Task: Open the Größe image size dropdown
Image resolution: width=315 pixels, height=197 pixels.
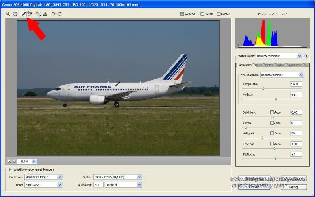Action: coord(117,177)
